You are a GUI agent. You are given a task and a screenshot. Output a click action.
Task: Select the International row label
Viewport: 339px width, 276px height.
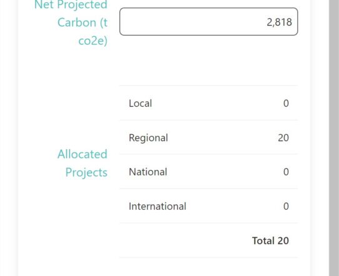[158, 206]
